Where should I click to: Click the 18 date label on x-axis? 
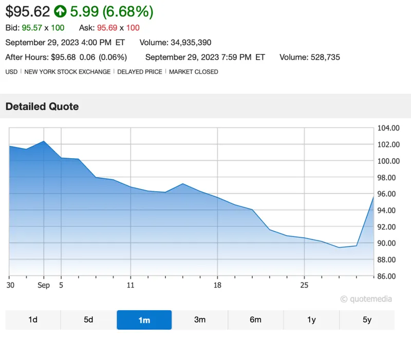217,285
